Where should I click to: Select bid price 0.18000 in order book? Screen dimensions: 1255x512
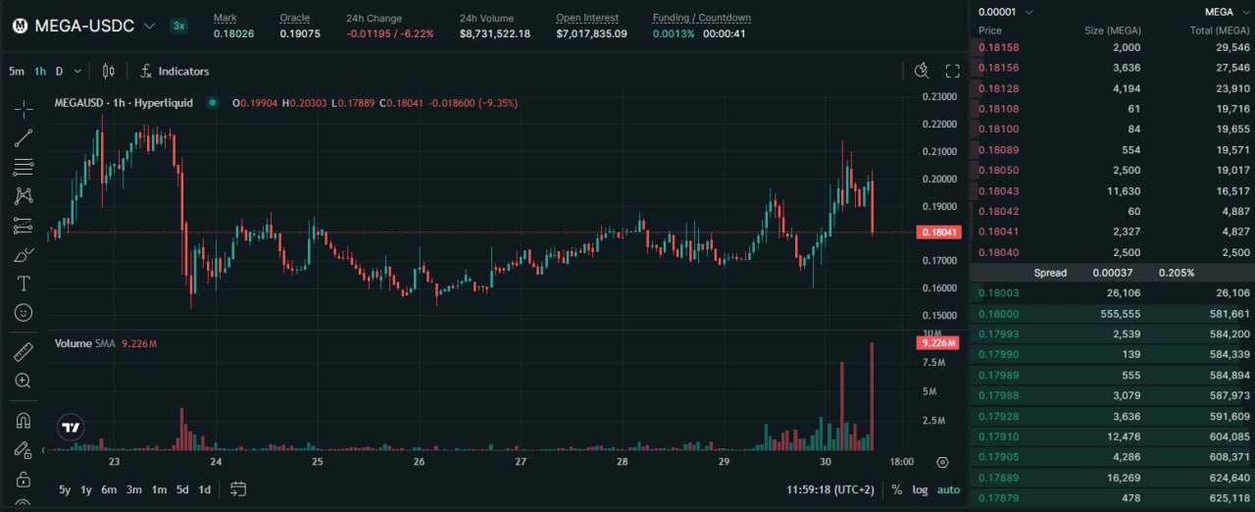998,314
